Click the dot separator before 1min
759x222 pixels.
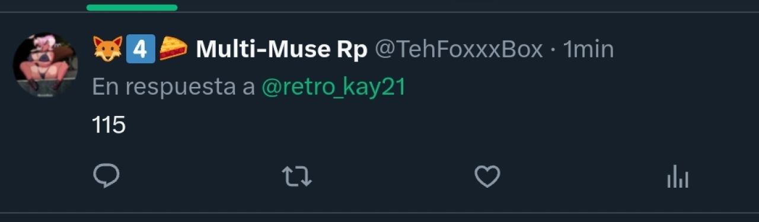(x=553, y=50)
